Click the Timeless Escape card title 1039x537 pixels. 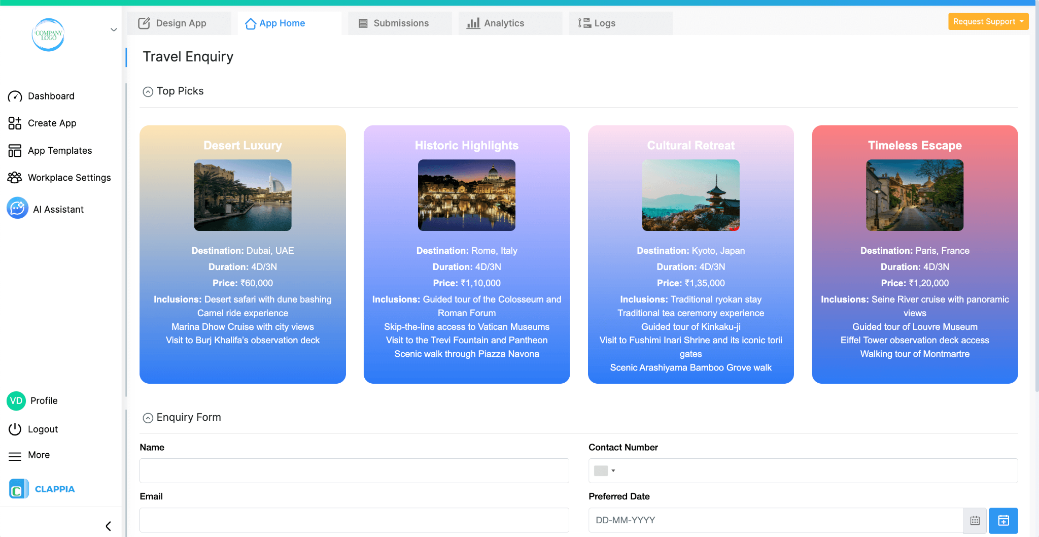(x=915, y=146)
